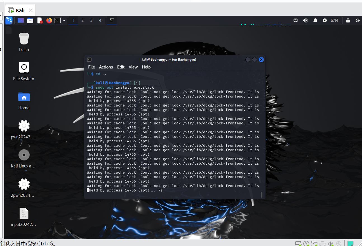
Task: Select the pwn20242... desktop file
Action: pos(24,129)
